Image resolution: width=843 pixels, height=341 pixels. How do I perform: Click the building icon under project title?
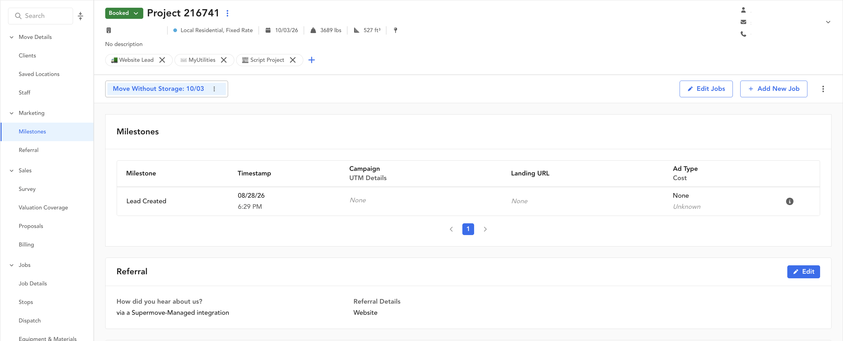(109, 30)
